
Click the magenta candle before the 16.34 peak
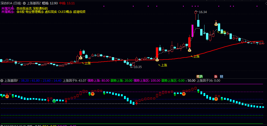192,31
